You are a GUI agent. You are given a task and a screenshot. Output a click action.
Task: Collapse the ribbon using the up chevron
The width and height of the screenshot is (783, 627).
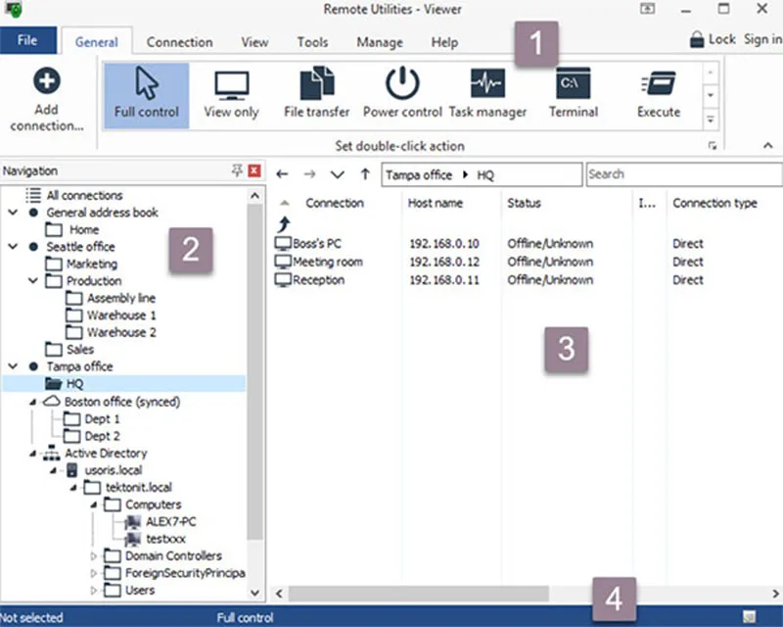click(768, 146)
